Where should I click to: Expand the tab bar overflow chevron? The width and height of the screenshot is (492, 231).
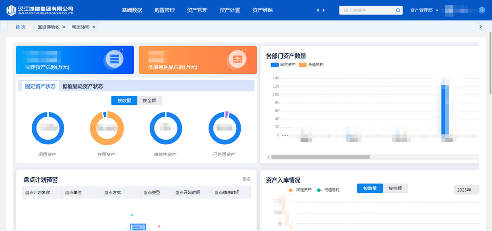point(481,27)
